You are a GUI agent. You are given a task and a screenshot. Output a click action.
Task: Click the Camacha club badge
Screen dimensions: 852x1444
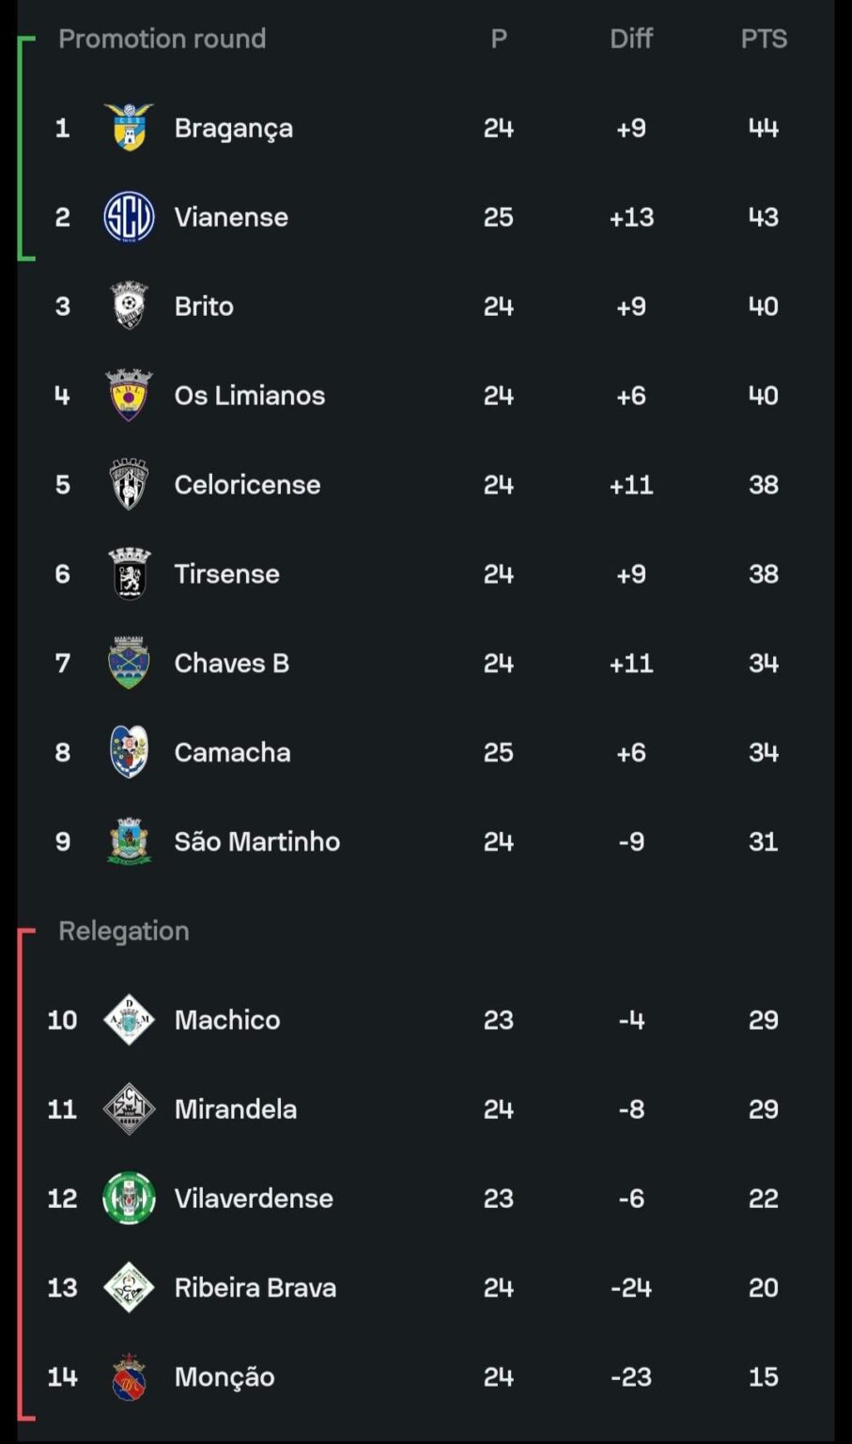pyautogui.click(x=129, y=752)
